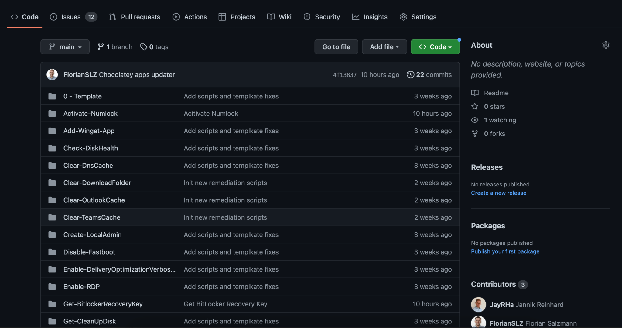
Task: Open the Readme book icon in About
Action: click(x=475, y=93)
